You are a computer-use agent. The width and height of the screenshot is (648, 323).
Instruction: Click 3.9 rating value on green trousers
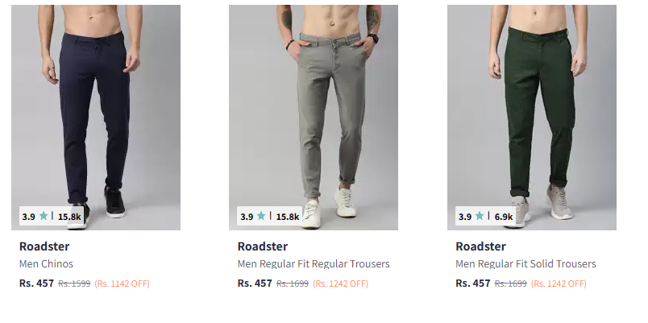(x=465, y=217)
